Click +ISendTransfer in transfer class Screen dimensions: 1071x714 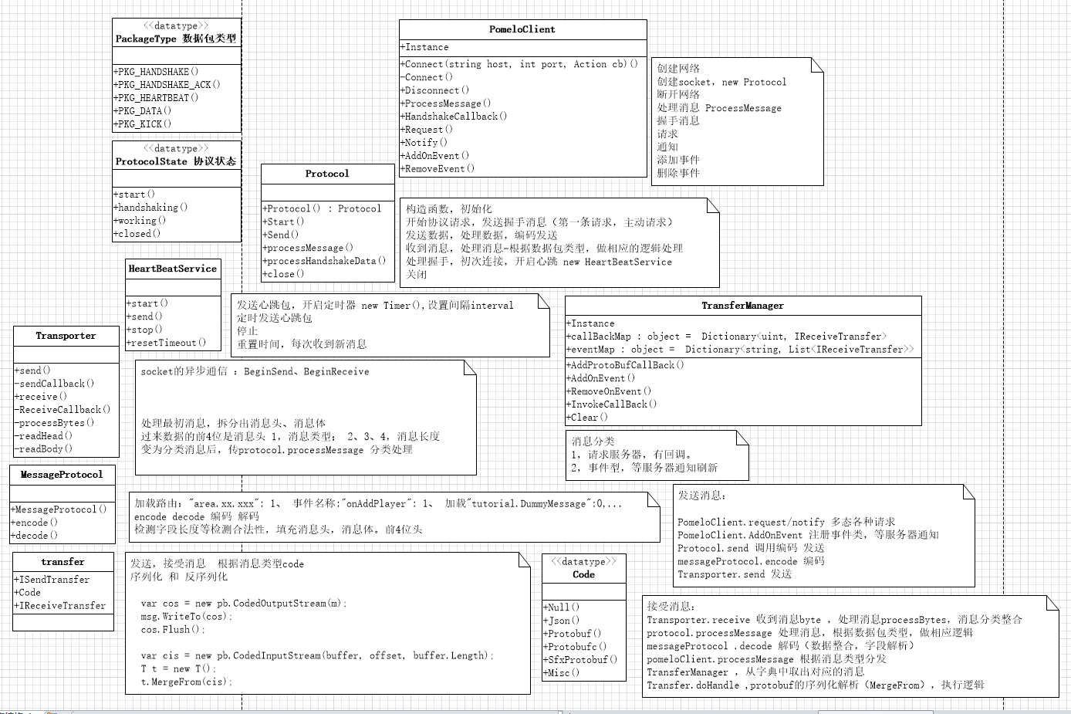click(x=52, y=580)
